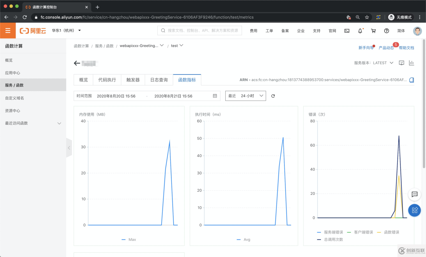
Task: Toggle 函数错误 legend series
Action: click(388, 232)
